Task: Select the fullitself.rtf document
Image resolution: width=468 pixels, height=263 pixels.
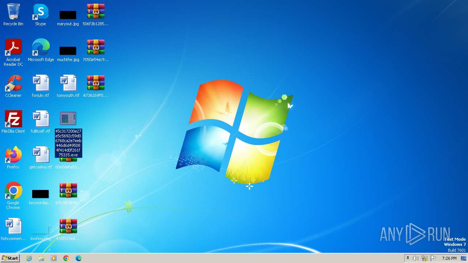Action: 41,122
